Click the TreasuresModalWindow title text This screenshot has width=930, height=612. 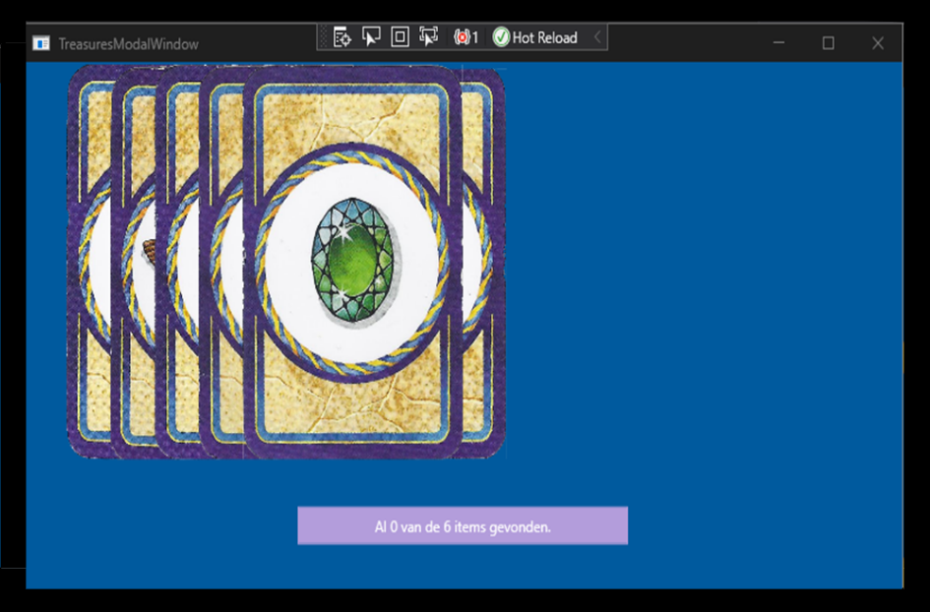[128, 44]
